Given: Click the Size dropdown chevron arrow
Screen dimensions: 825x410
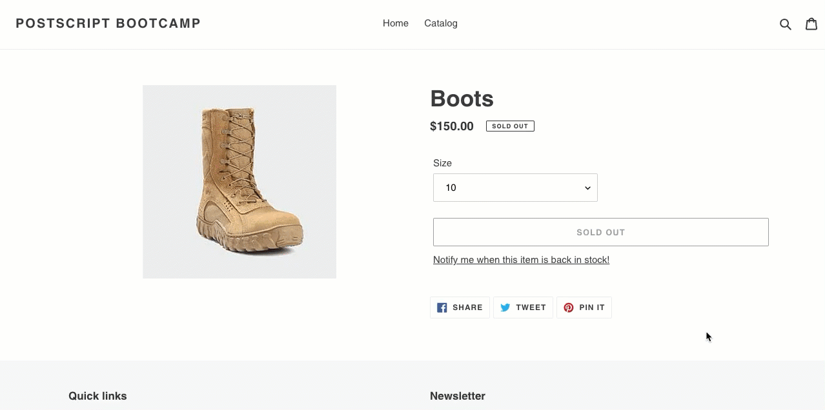Looking at the screenshot, I should point(587,188).
